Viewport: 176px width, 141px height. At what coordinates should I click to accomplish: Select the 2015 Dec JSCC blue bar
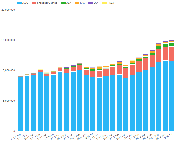[126, 105]
